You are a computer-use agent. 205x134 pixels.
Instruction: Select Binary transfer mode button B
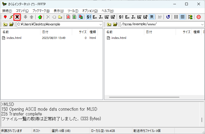[x=74, y=17]
